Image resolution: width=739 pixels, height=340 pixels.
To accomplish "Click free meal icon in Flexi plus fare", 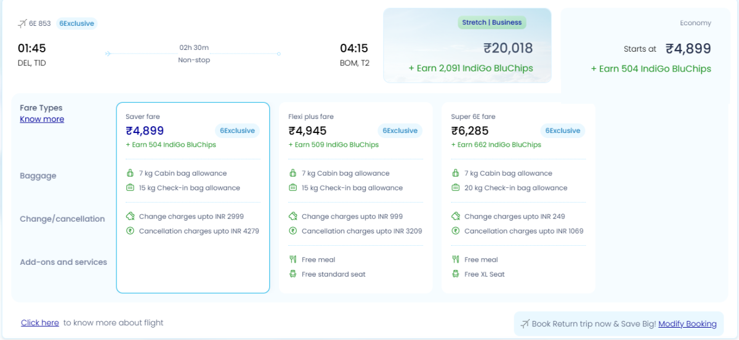I will coord(293,259).
